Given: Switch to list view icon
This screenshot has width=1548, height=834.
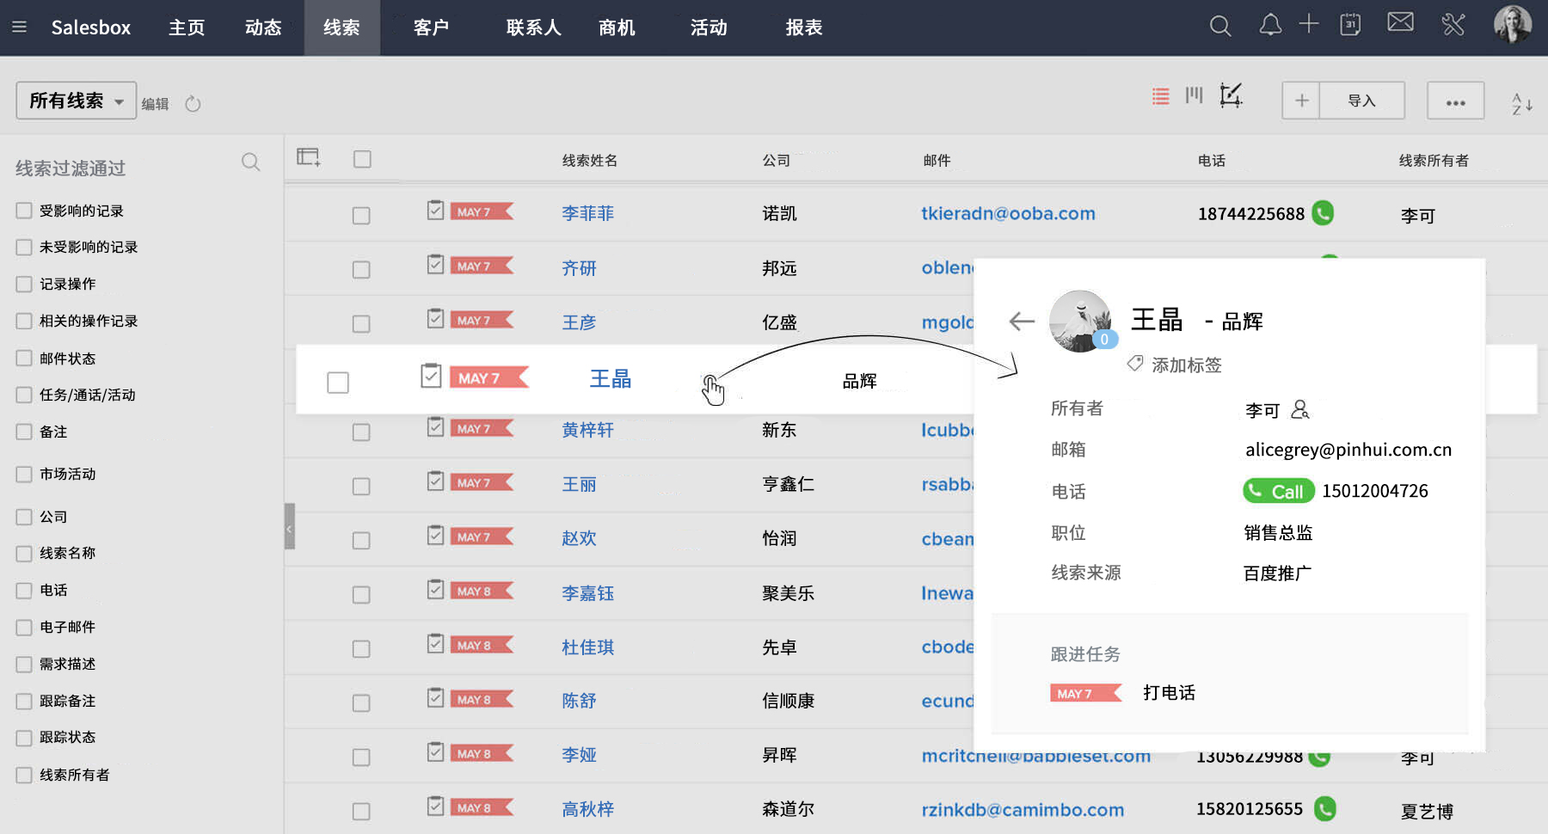Looking at the screenshot, I should coord(1160,96).
